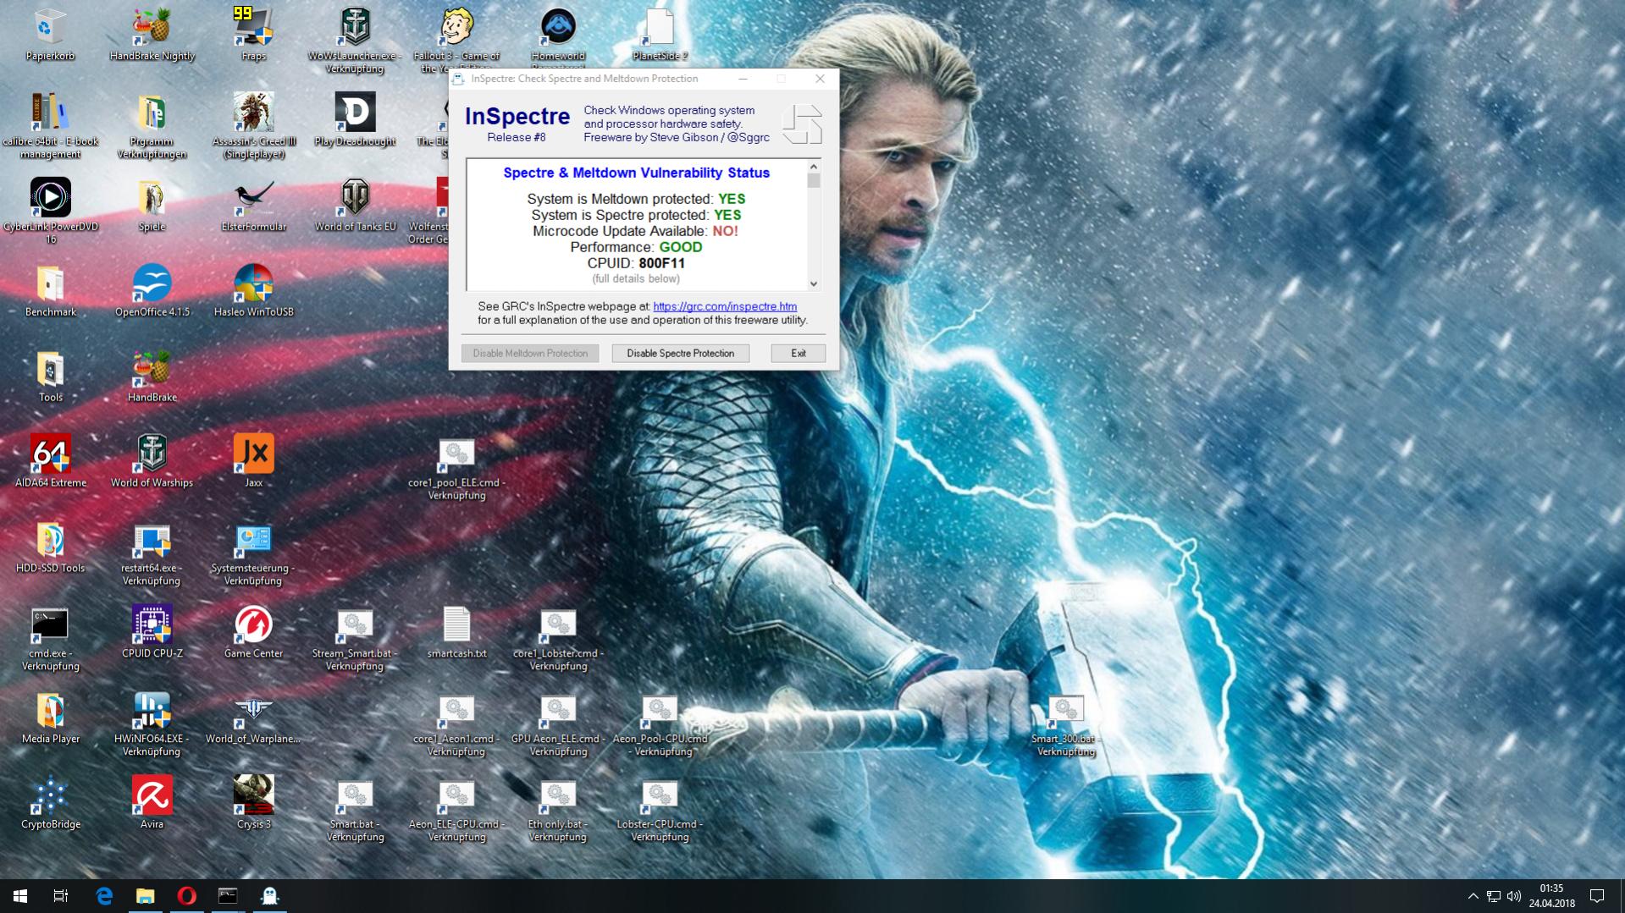
Task: Open Action Center notifications
Action: tap(1597, 896)
